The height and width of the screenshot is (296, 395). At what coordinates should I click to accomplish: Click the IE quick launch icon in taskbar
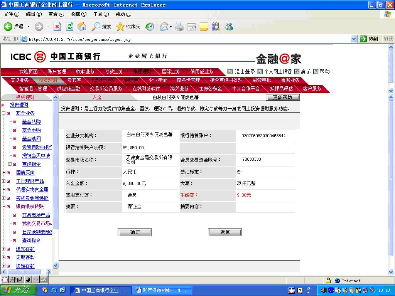[54, 290]
